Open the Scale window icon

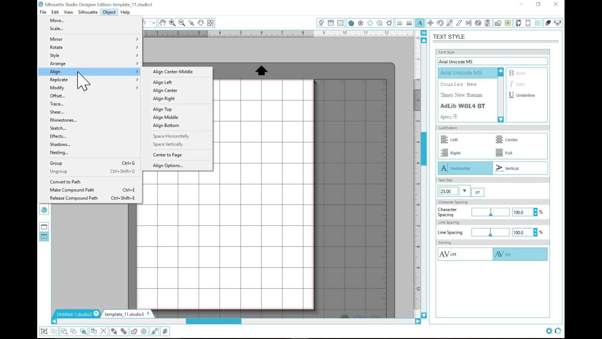tap(450, 23)
